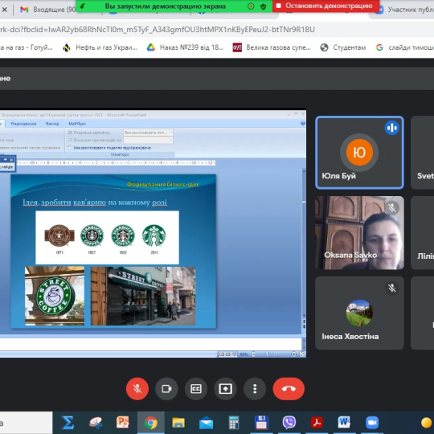Screen dimensions: 434x434
Task: Open Показати презентацію на dropdown
Action: [x=149, y=140]
